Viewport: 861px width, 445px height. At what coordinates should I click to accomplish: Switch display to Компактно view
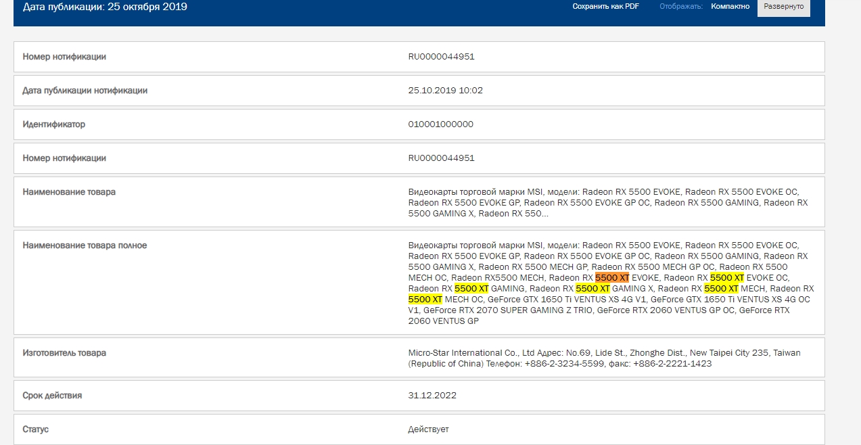(x=730, y=6)
